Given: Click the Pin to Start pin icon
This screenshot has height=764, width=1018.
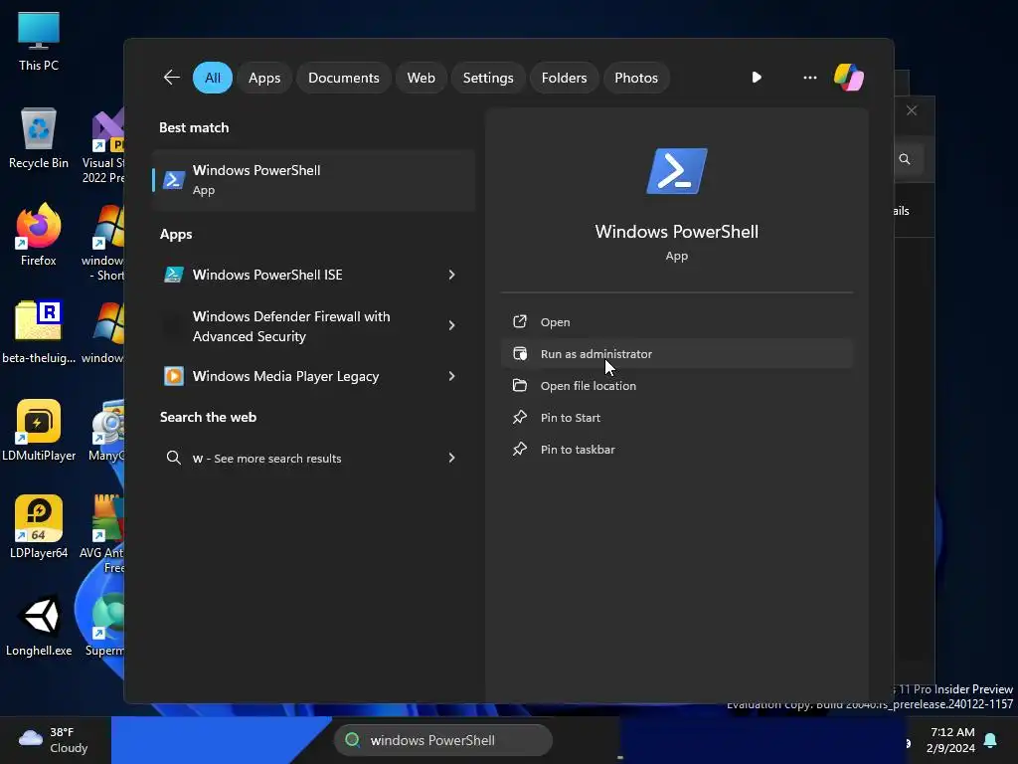Looking at the screenshot, I should coord(520,417).
